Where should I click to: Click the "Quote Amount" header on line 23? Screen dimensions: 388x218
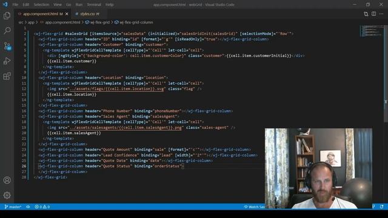coord(116,150)
